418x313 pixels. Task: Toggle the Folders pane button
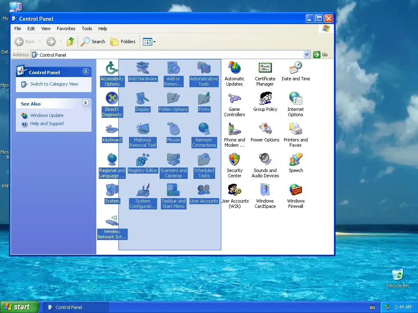(x=123, y=42)
